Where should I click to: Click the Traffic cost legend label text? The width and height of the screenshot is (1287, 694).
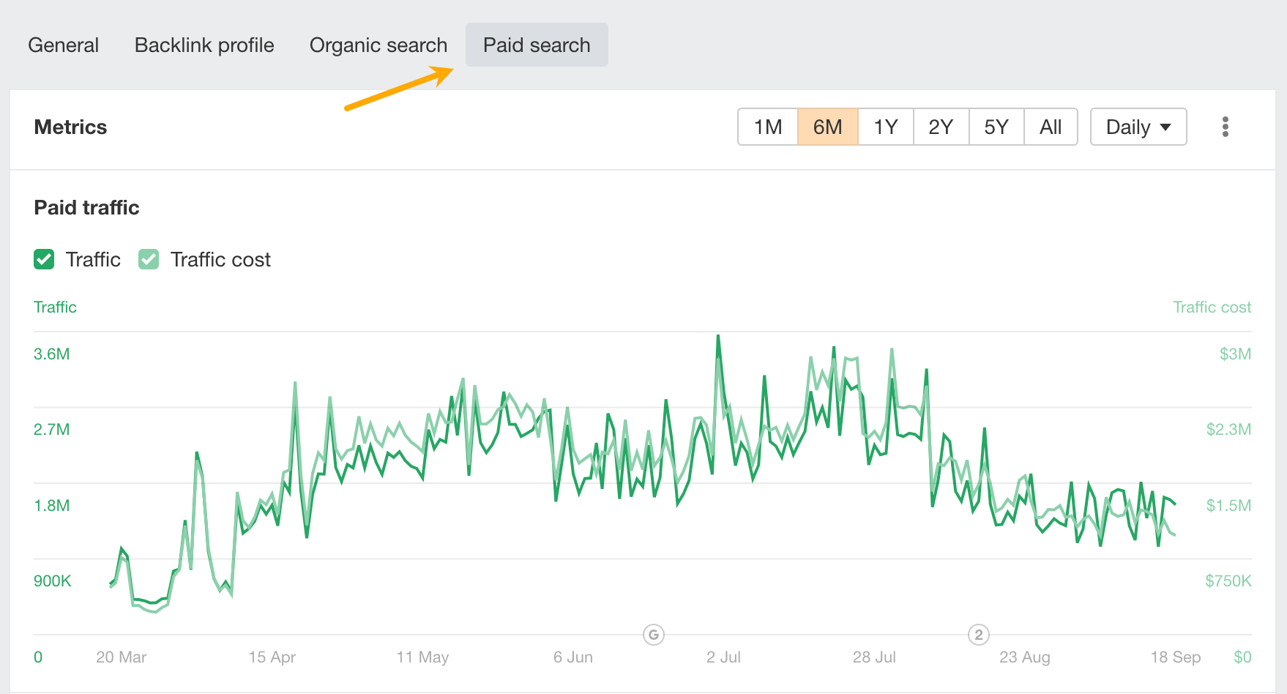(220, 259)
